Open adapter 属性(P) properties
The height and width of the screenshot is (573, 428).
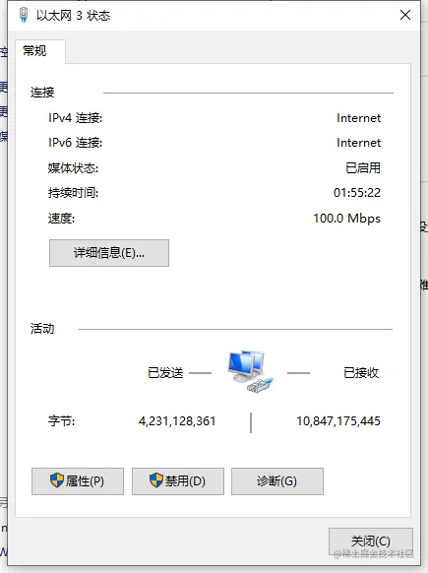coord(78,481)
